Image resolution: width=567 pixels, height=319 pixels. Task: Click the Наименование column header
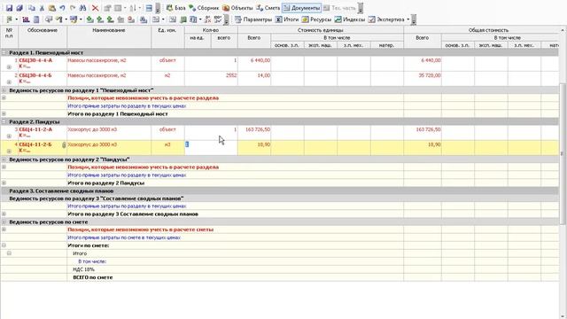(x=109, y=37)
